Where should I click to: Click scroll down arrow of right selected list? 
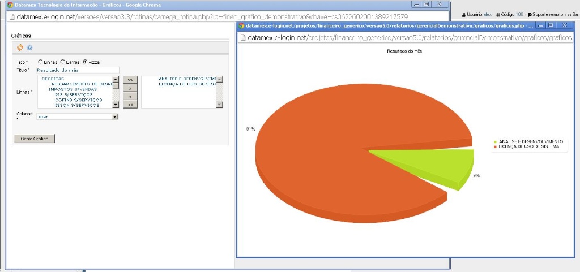(x=219, y=105)
